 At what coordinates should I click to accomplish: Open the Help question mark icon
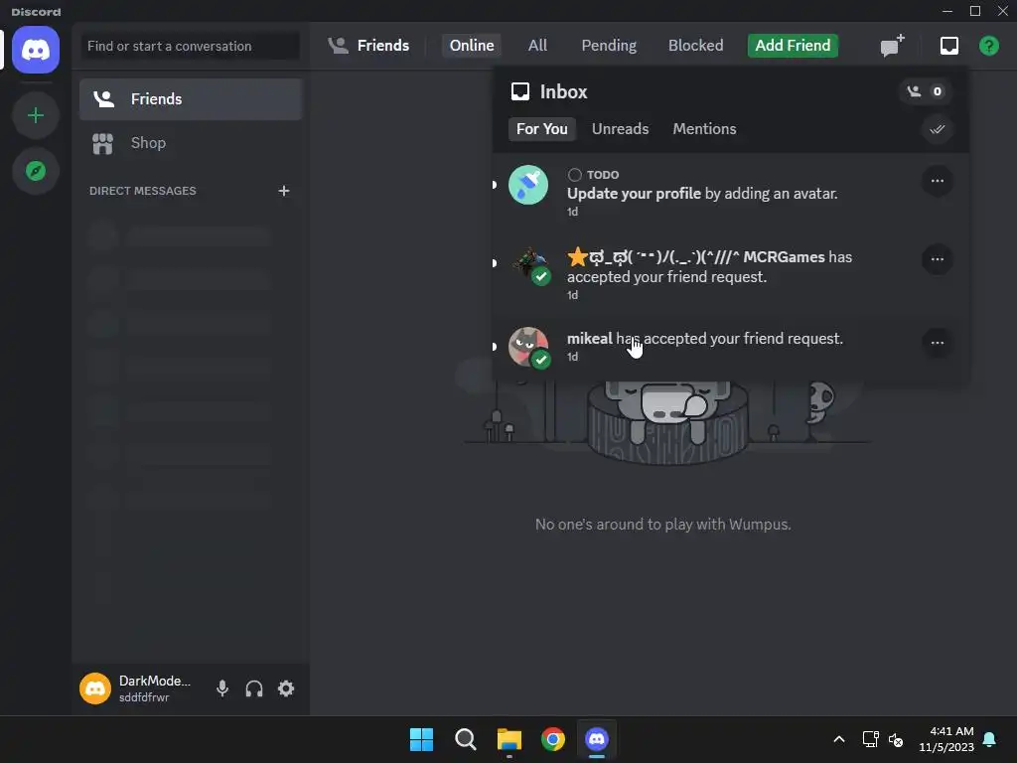988,46
